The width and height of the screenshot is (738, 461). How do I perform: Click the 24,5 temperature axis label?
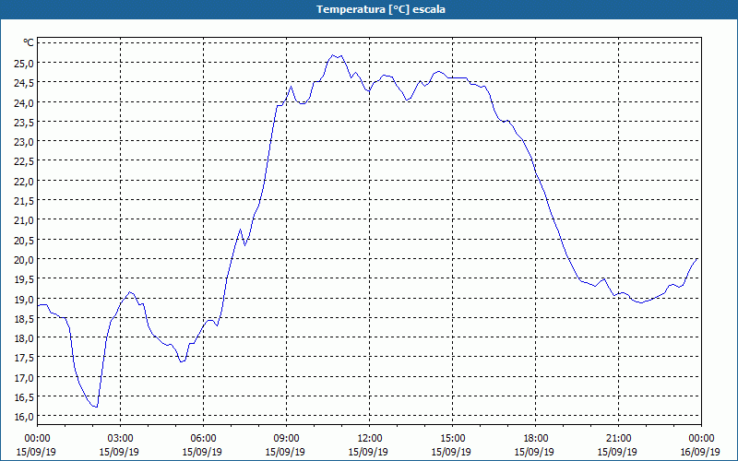point(24,83)
